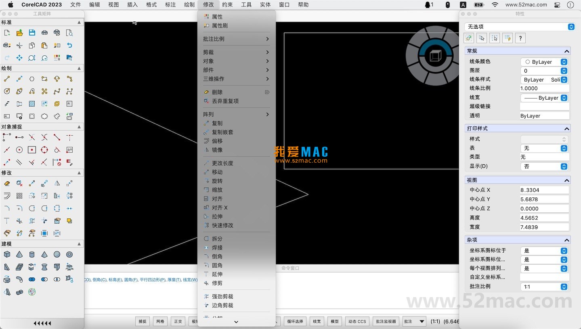Choose 镜像 from the 修改 menu

pyautogui.click(x=237, y=150)
